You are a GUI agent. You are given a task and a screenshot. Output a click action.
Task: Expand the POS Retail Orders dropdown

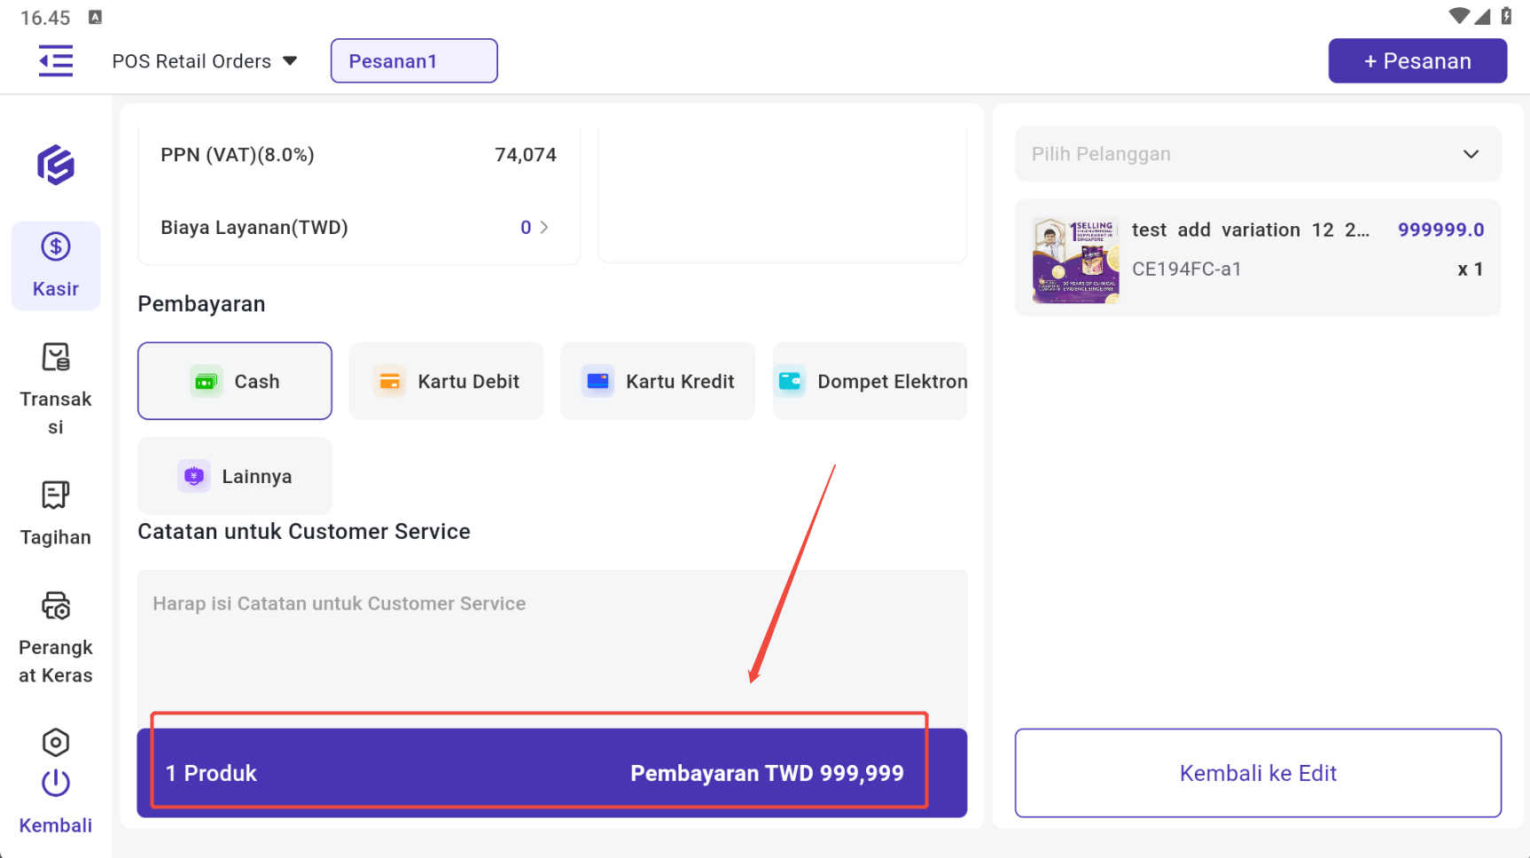pos(205,61)
